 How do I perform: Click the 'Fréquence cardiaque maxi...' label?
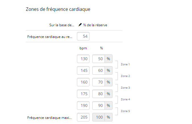click(50, 117)
